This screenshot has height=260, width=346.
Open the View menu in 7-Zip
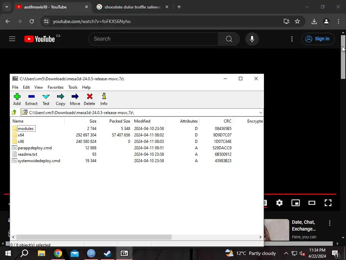coord(39,87)
